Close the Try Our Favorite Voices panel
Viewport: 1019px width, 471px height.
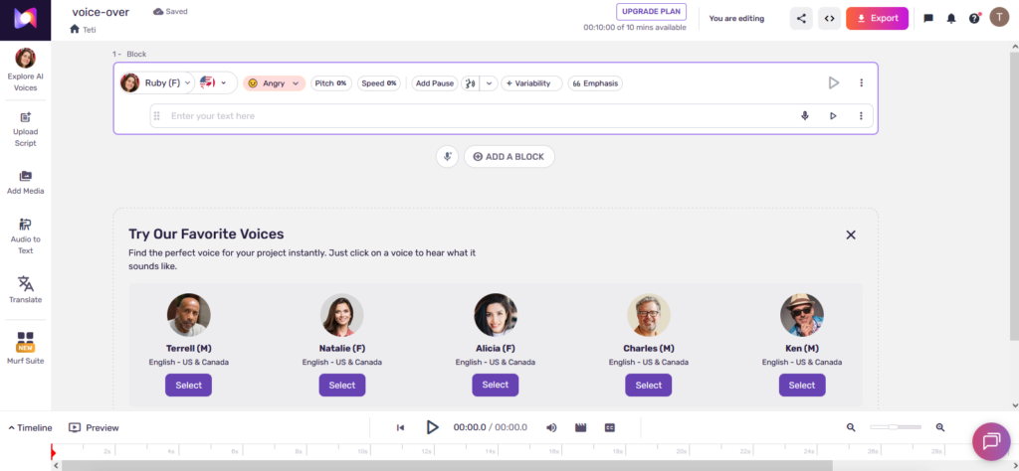pos(851,235)
